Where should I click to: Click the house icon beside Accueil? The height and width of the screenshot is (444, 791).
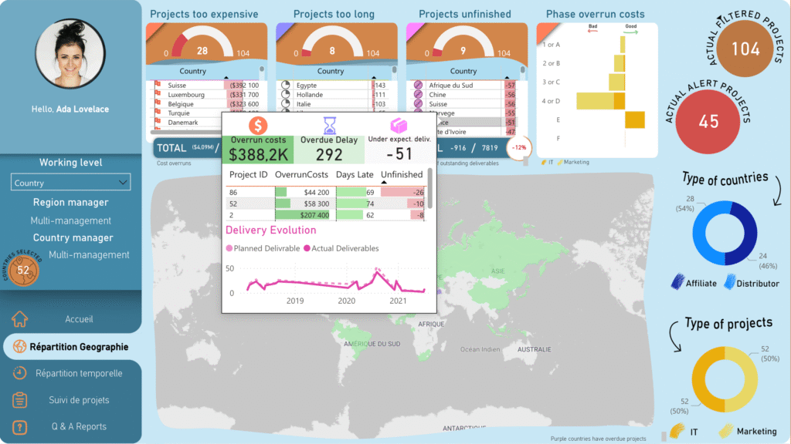20,319
